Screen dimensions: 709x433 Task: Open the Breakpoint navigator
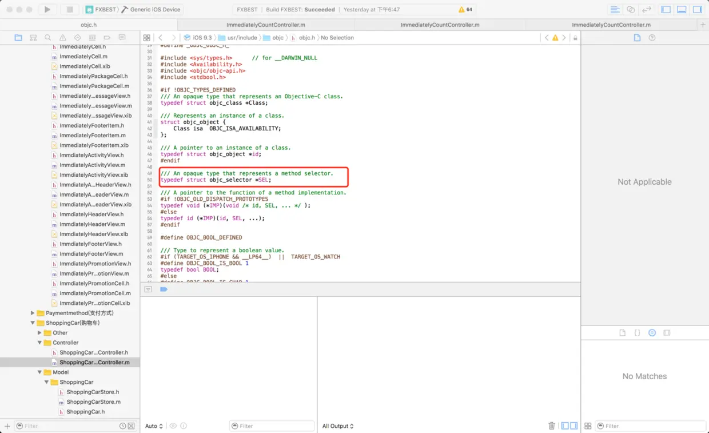pyautogui.click(x=107, y=38)
